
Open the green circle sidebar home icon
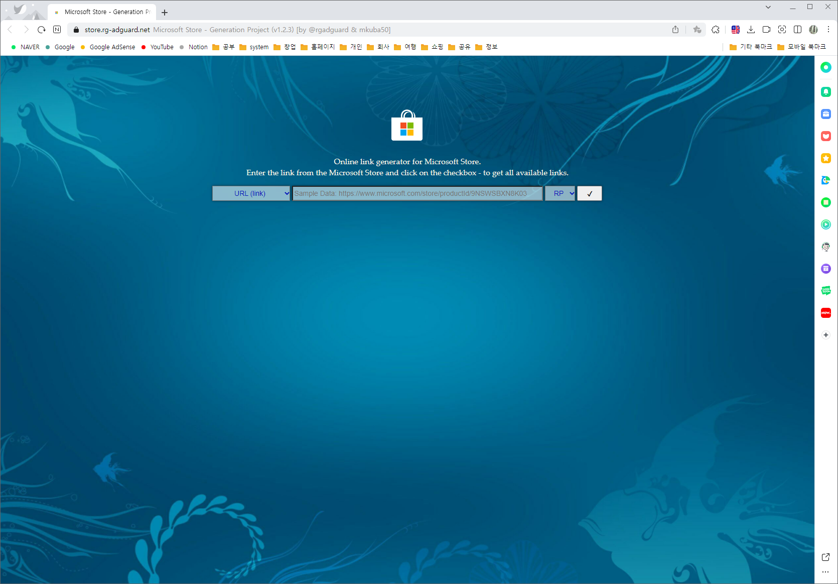pos(826,67)
